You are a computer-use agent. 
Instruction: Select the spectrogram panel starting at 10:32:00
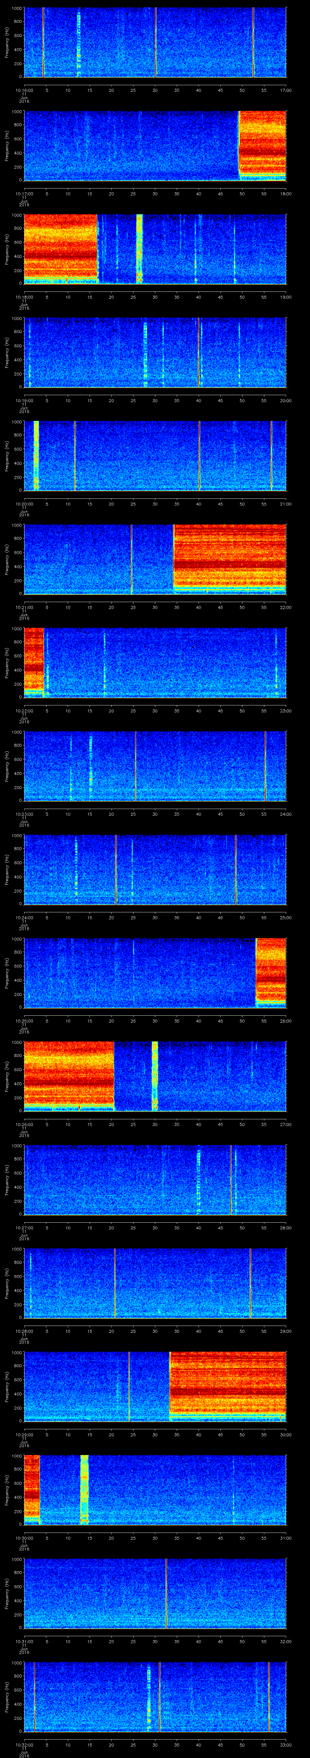click(x=155, y=1696)
